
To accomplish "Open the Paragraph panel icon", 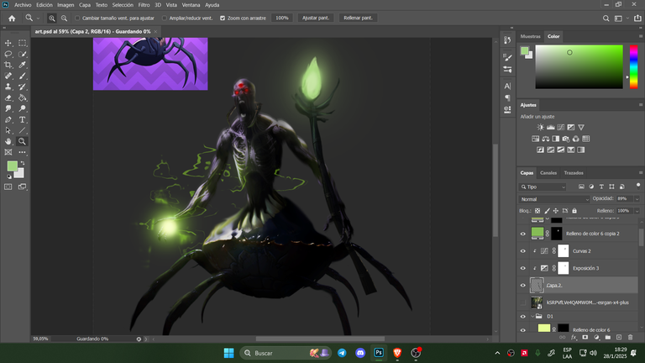I will (x=507, y=98).
